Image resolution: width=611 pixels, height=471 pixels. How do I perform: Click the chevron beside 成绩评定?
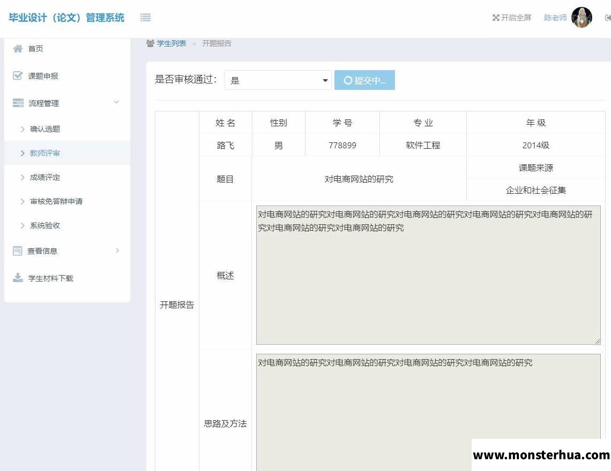point(23,178)
